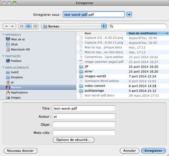Switch to list view mode
Screen dimensions: 169x156
click(x=28, y=26)
